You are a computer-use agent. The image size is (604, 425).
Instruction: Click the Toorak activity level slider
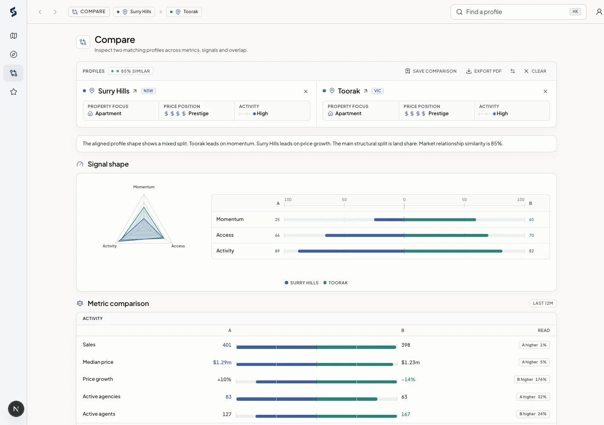click(x=488, y=113)
